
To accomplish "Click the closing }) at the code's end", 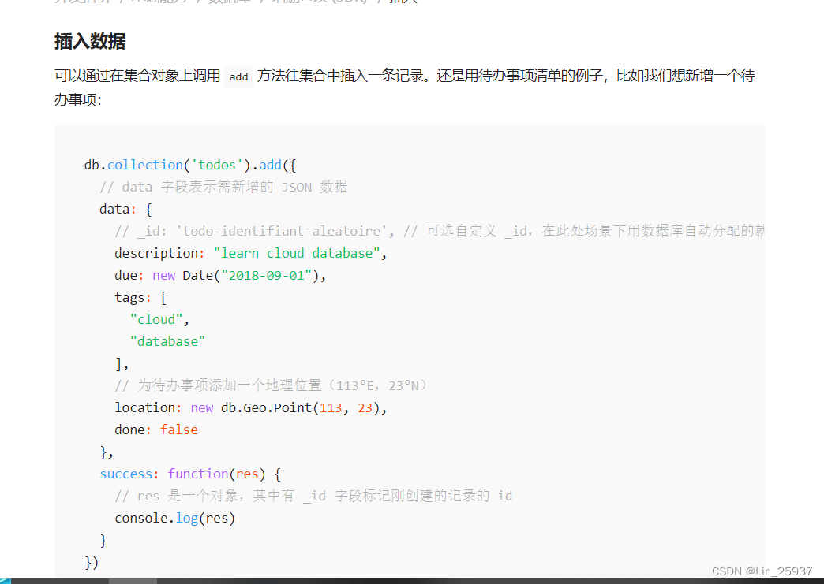I will [x=92, y=563].
